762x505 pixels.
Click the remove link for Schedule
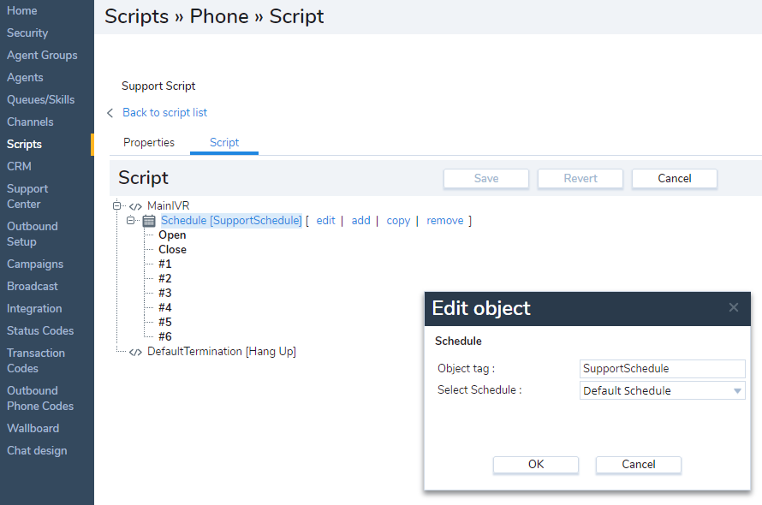445,221
